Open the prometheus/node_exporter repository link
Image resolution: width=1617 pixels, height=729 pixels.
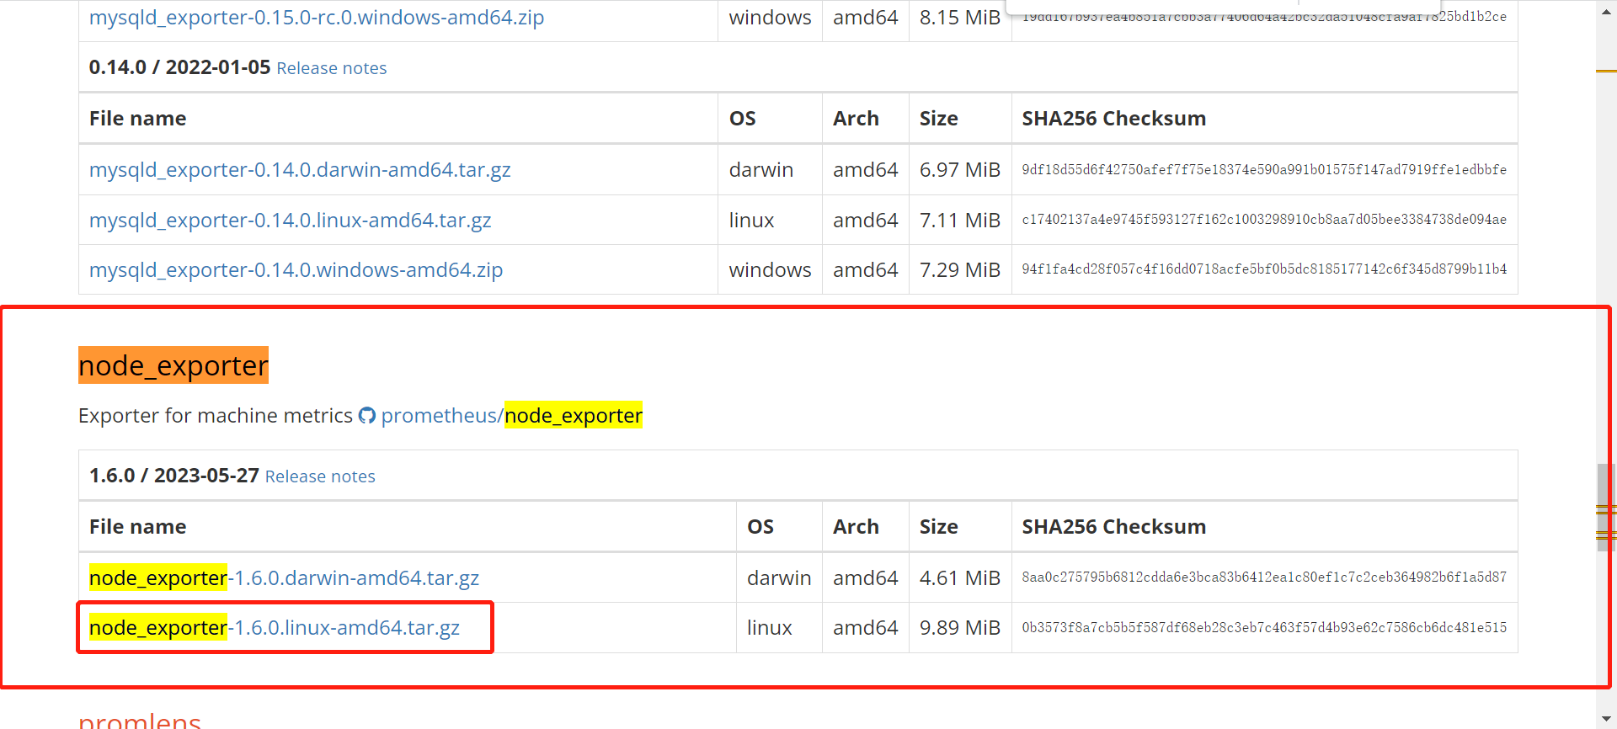pyautogui.click(x=512, y=415)
